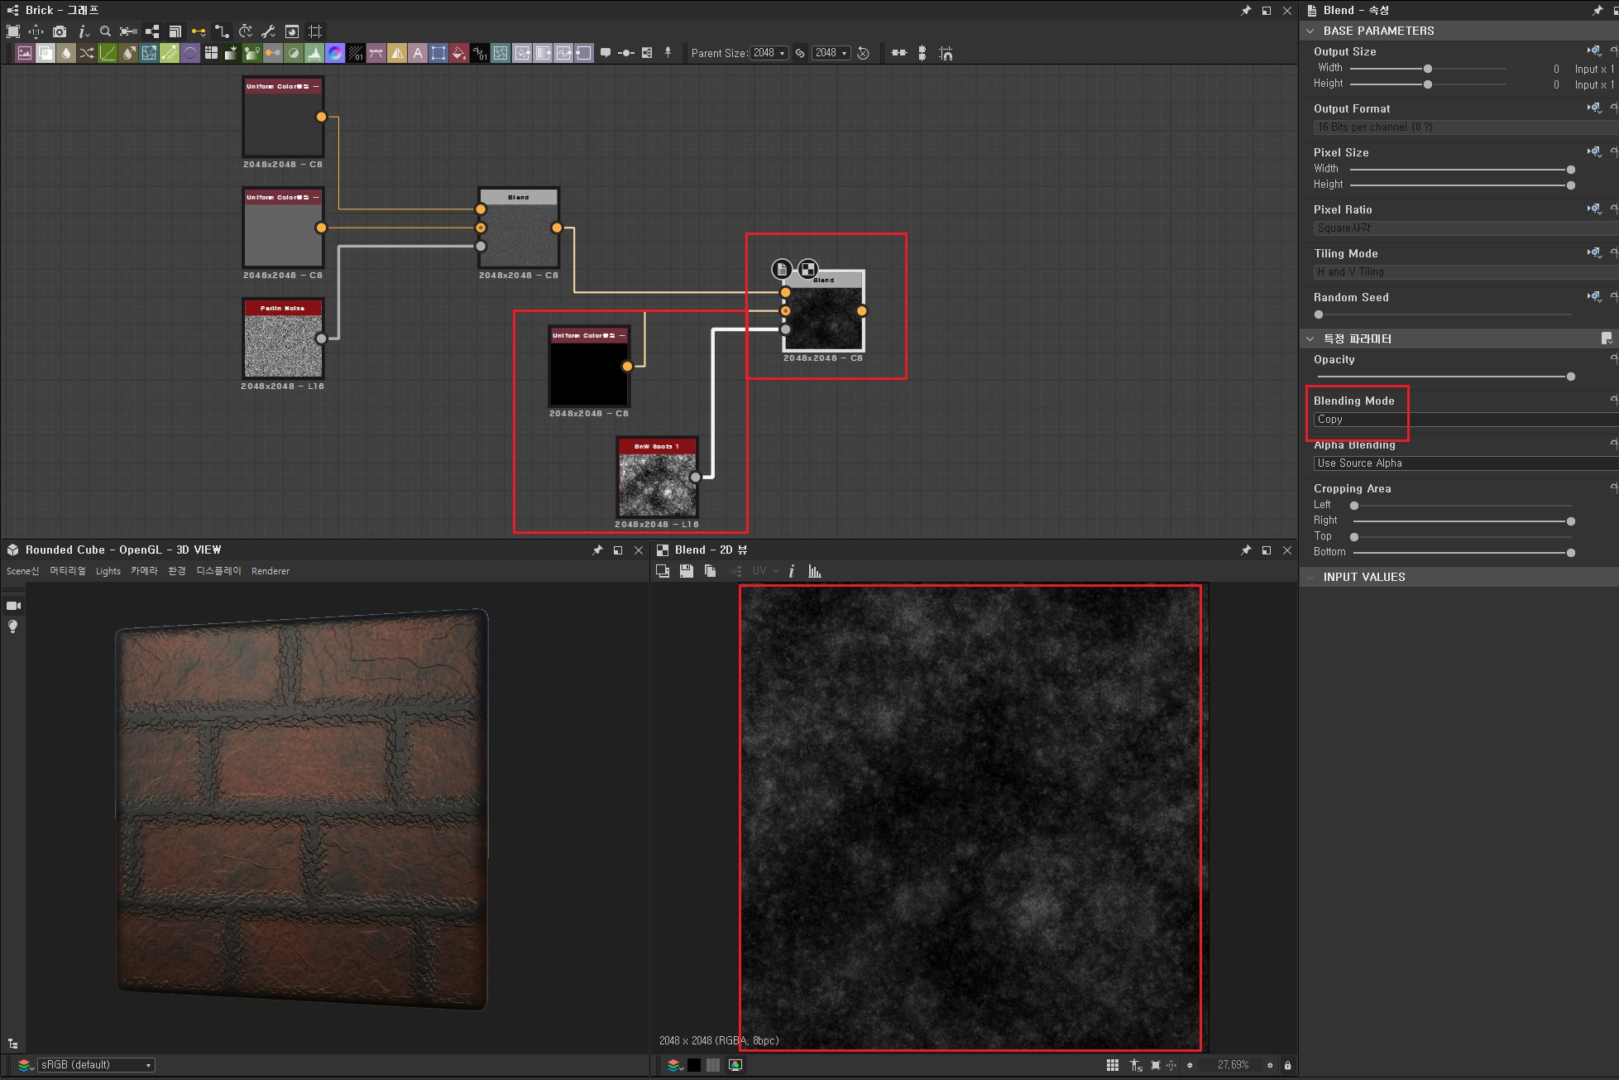Open the Renderer menu in the 3D view
This screenshot has height=1080, width=1619.
coord(271,571)
